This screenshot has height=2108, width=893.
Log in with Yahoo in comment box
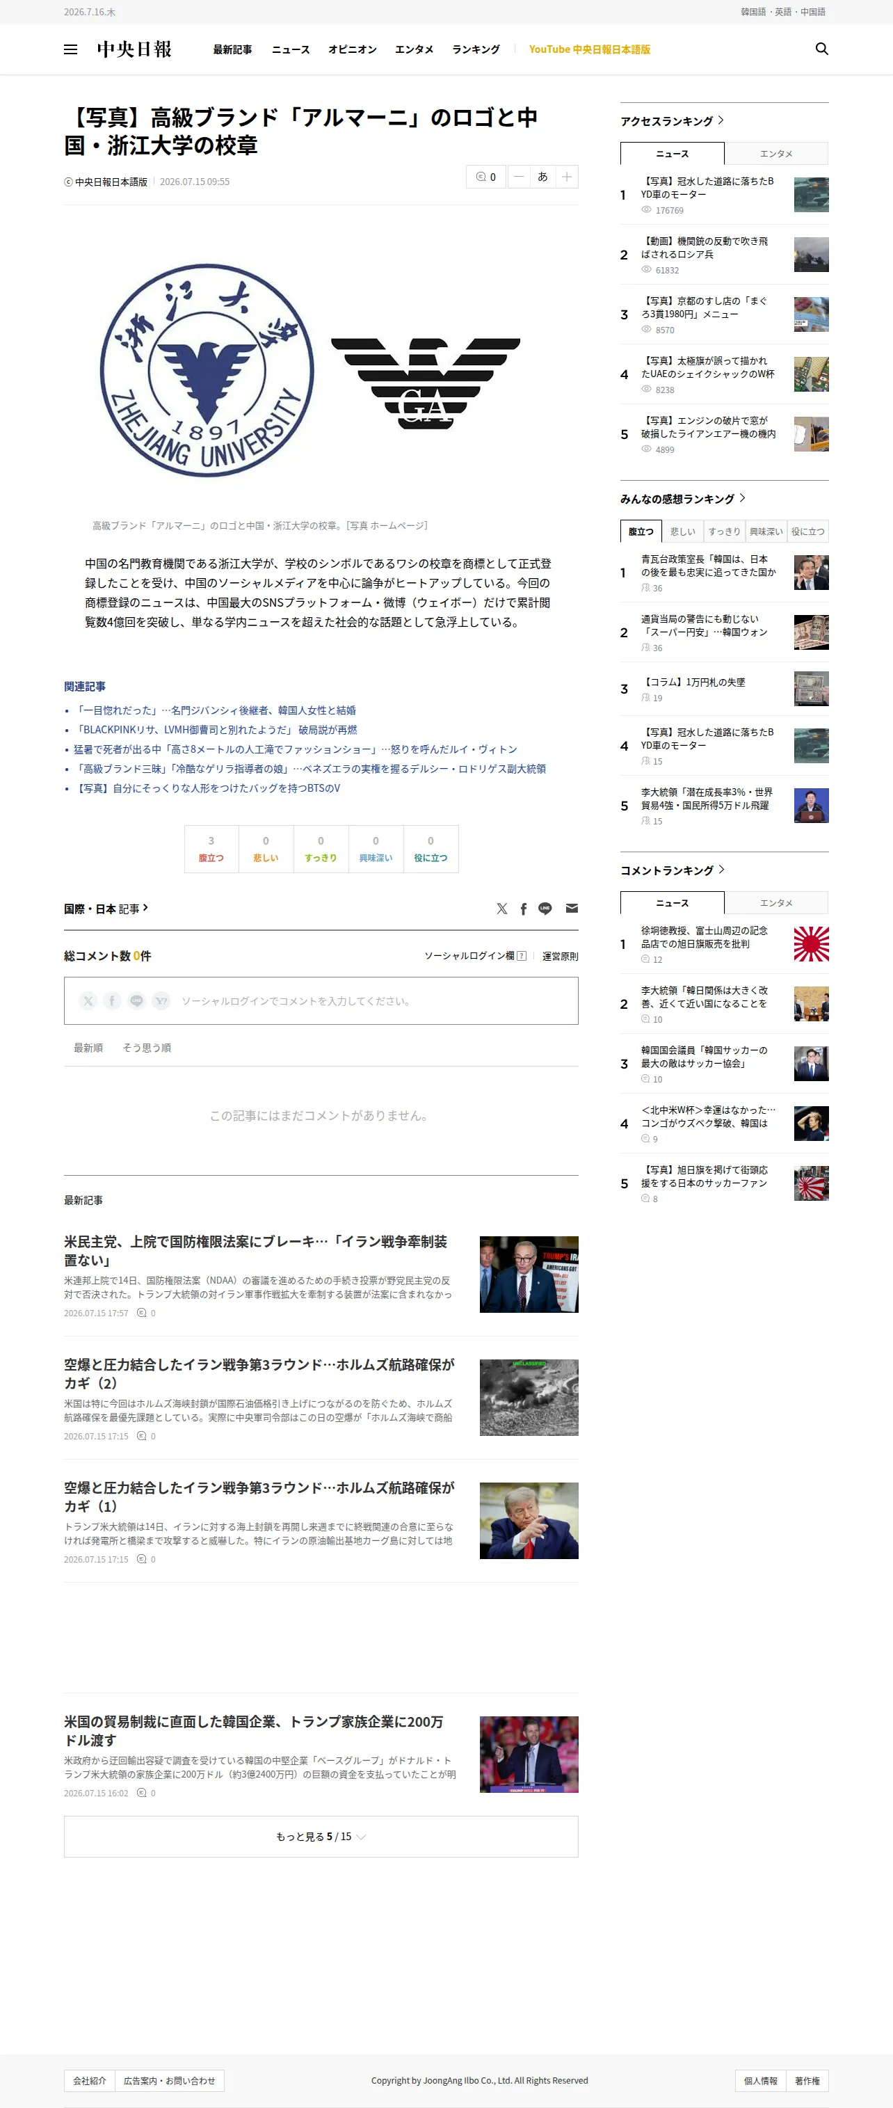pyautogui.click(x=161, y=1001)
